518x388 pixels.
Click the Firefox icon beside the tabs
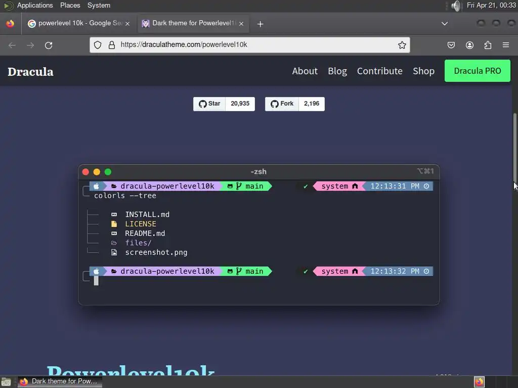click(x=10, y=23)
